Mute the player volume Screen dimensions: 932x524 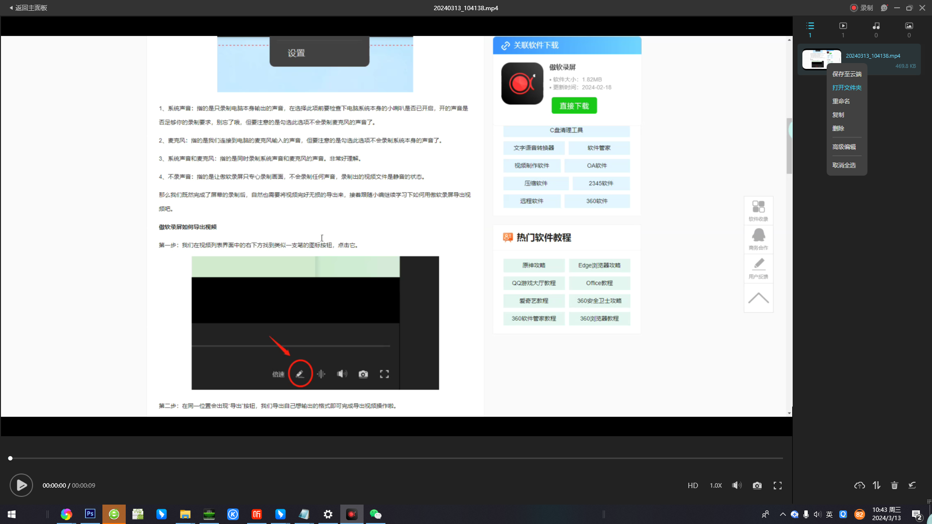click(736, 486)
